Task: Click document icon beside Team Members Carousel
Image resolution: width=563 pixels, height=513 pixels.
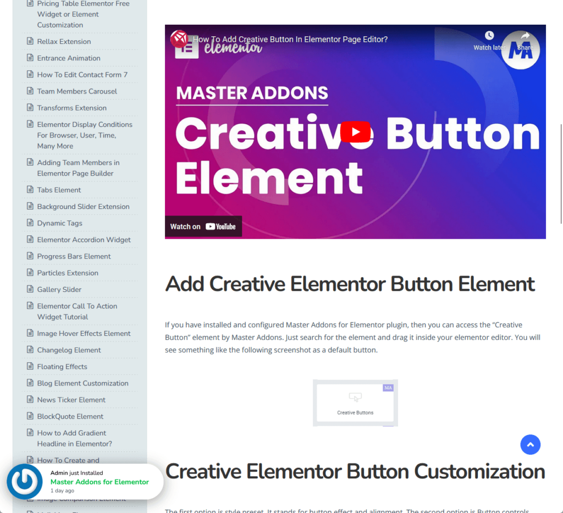Action: pos(30,91)
